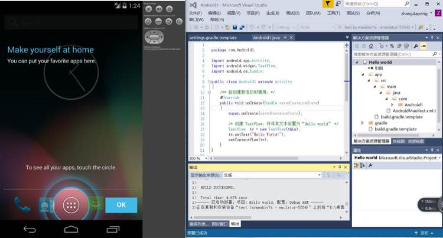
Task: Click the emulator home hardware button
Action: [x=148, y=21]
